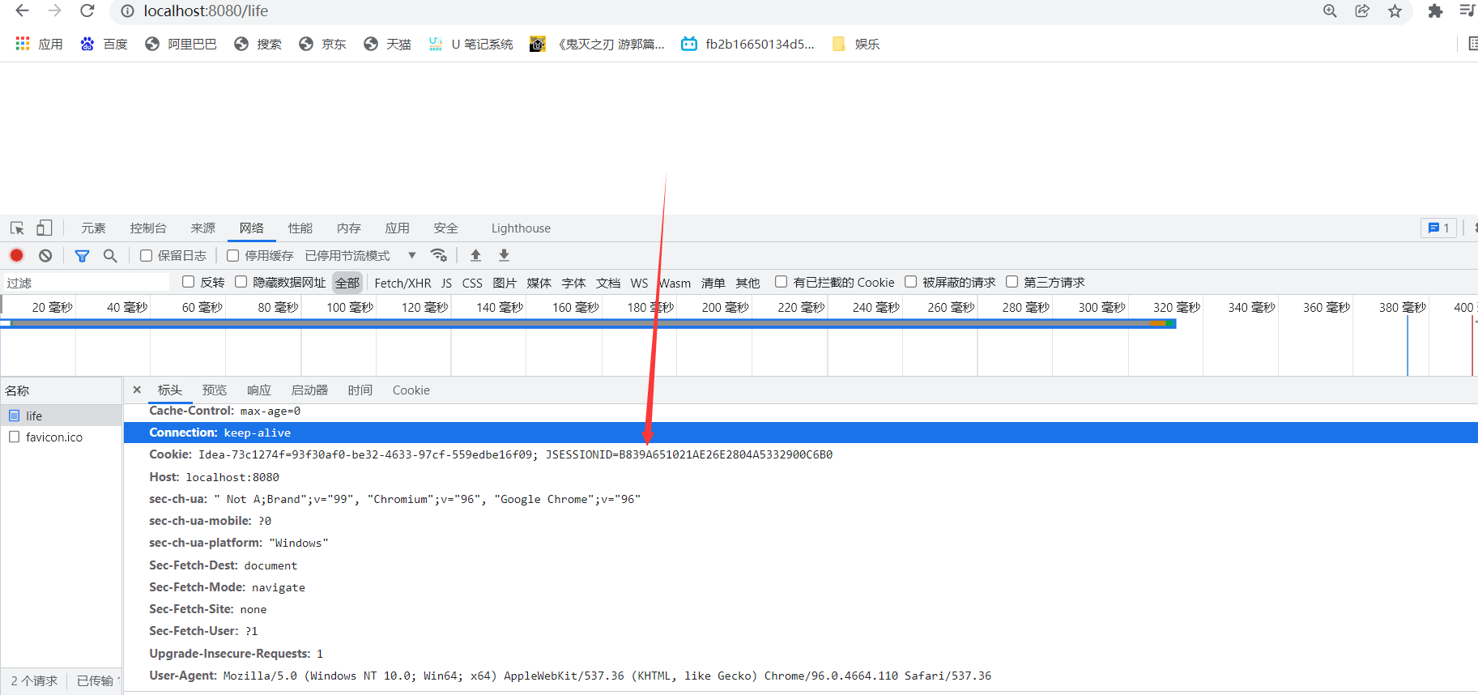Select the favicon.ico request
This screenshot has height=695, width=1478.
pos(53,437)
